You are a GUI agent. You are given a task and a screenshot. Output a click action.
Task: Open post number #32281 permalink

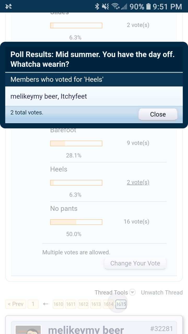click(x=161, y=328)
